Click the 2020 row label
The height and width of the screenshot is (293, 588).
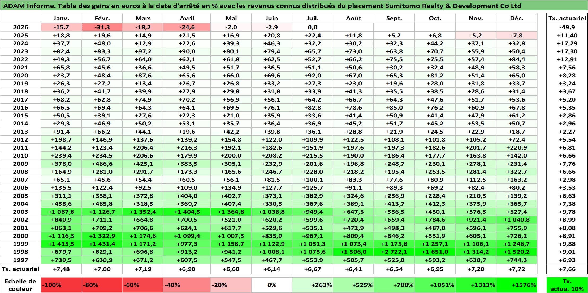coord(21,76)
